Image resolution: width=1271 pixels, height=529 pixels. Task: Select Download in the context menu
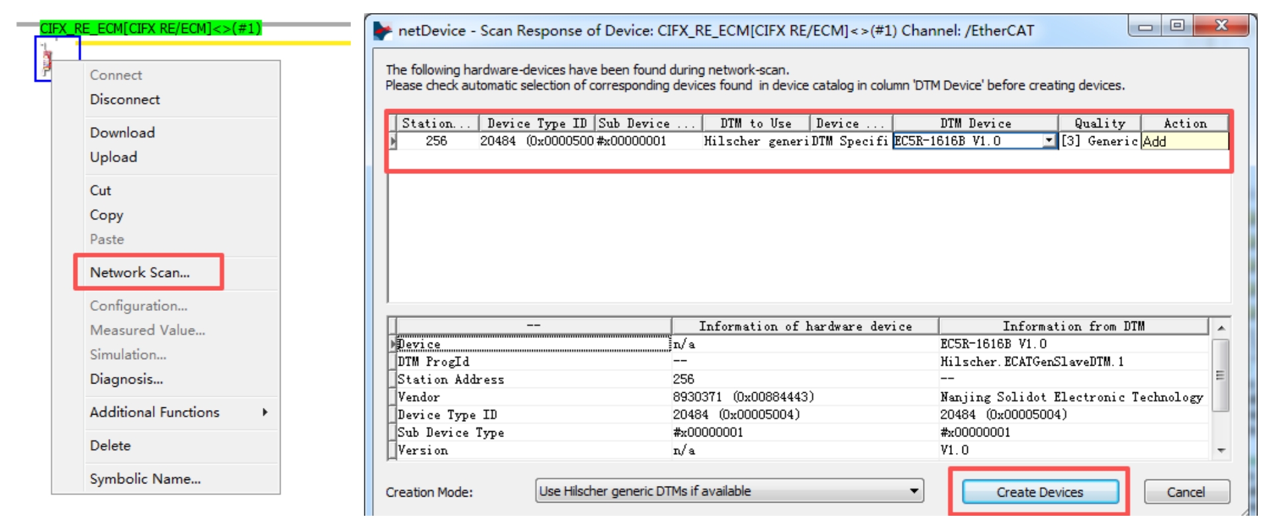tap(122, 132)
